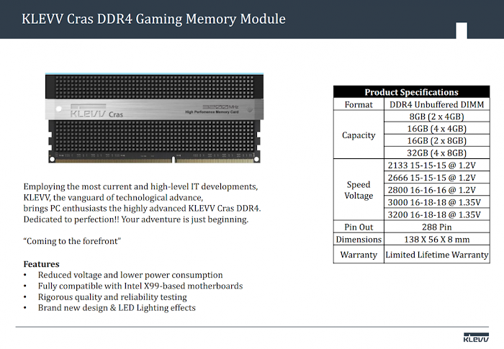Select the 138 X 56 X 8 mm cell
This screenshot has width=504, height=349.
[x=436, y=240]
